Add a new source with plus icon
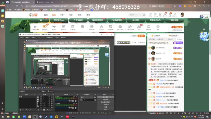 (x=38, y=110)
